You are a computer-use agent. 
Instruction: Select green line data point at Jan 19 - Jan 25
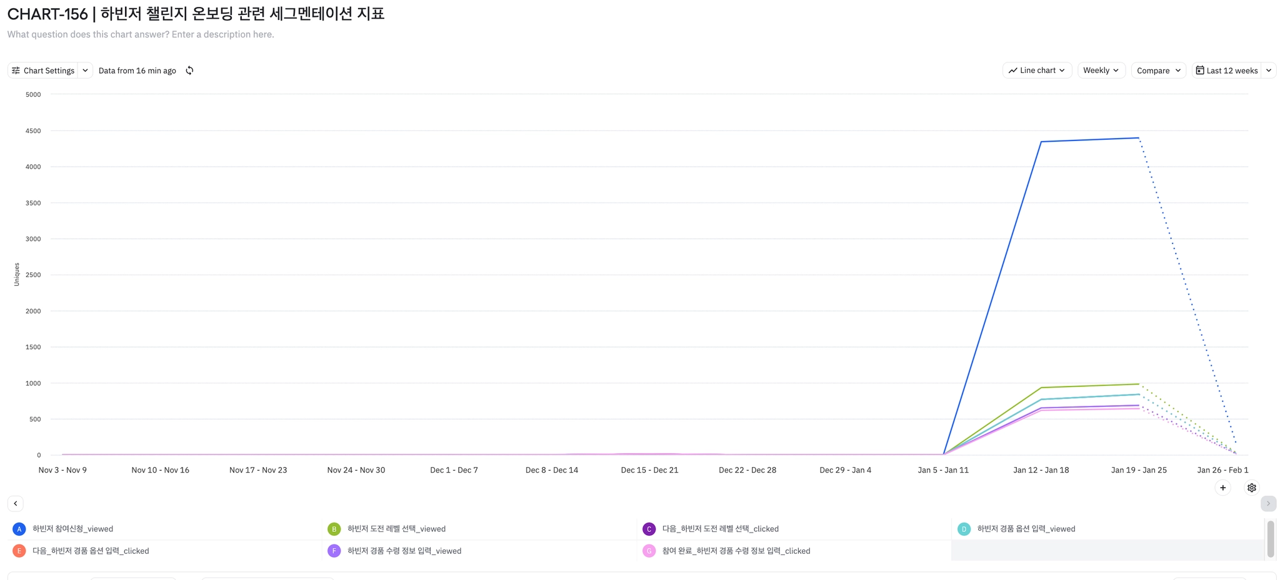pyautogui.click(x=1139, y=384)
